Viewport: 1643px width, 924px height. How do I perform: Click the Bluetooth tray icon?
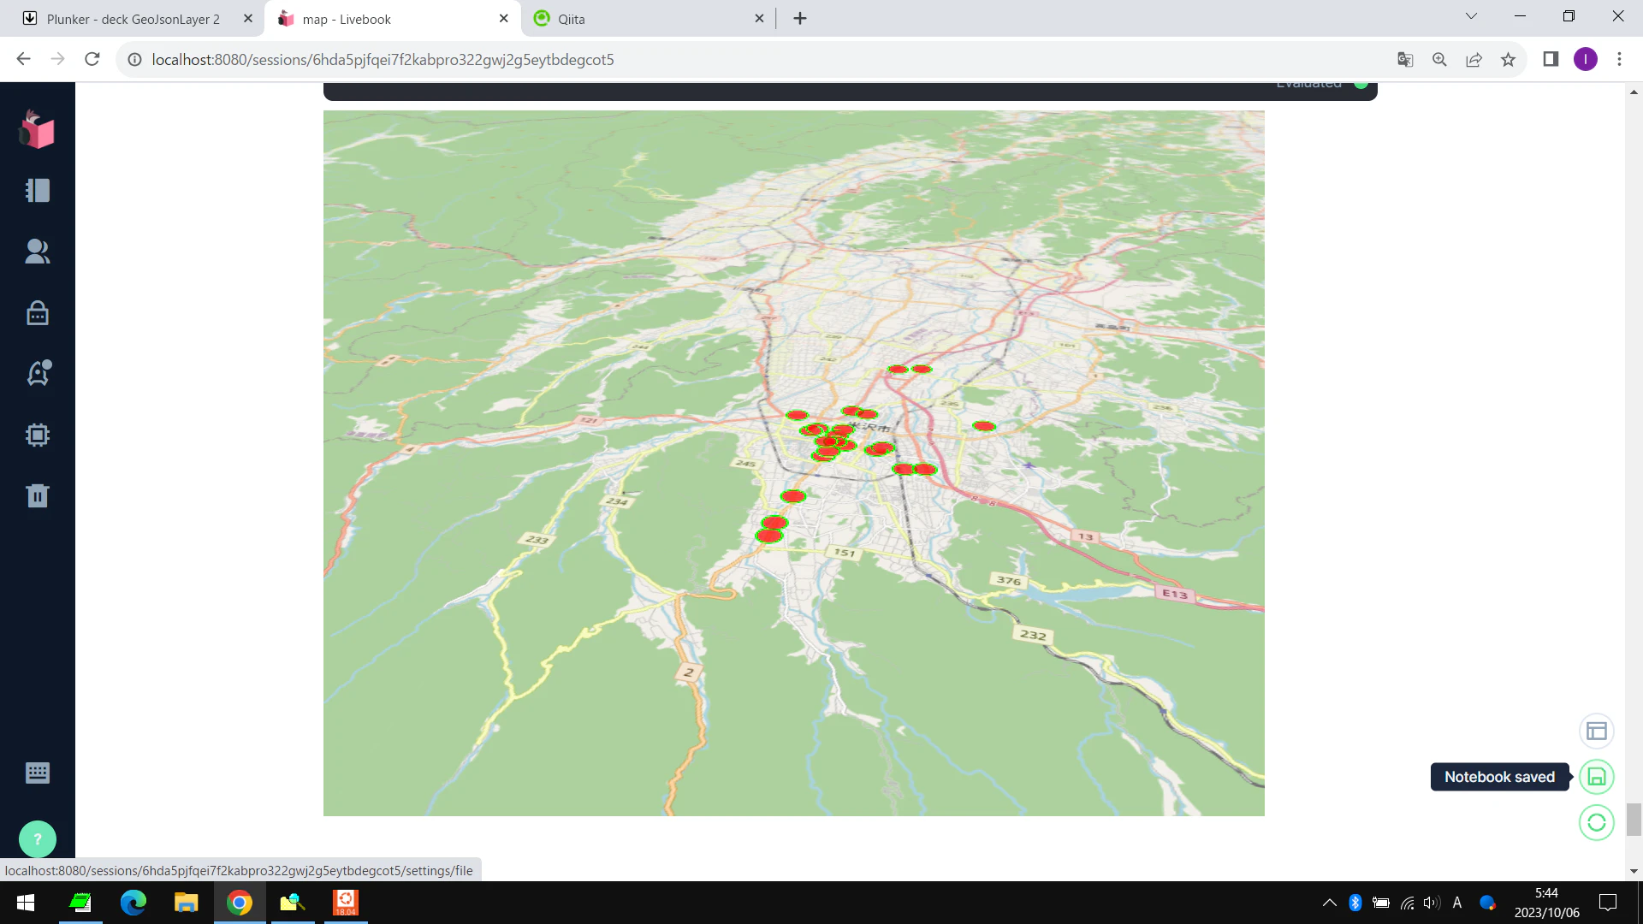point(1355,903)
